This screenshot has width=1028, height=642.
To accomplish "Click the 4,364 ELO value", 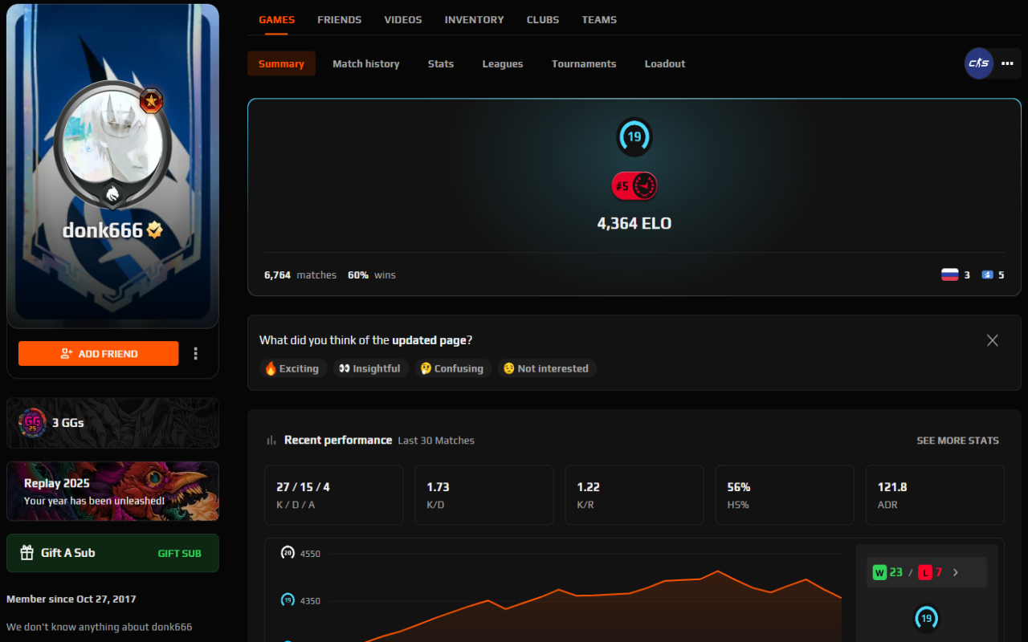I will point(634,223).
